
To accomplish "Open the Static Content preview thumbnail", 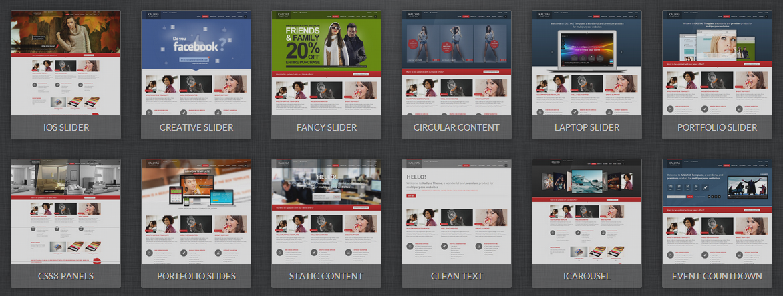I will [x=327, y=212].
